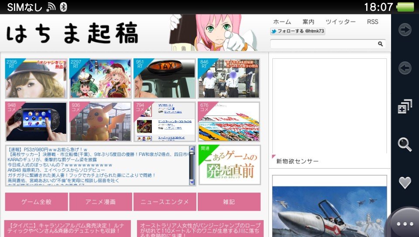Click the Twitter bird follow @htmk73 button
The image size is (419, 237).
coord(297,31)
